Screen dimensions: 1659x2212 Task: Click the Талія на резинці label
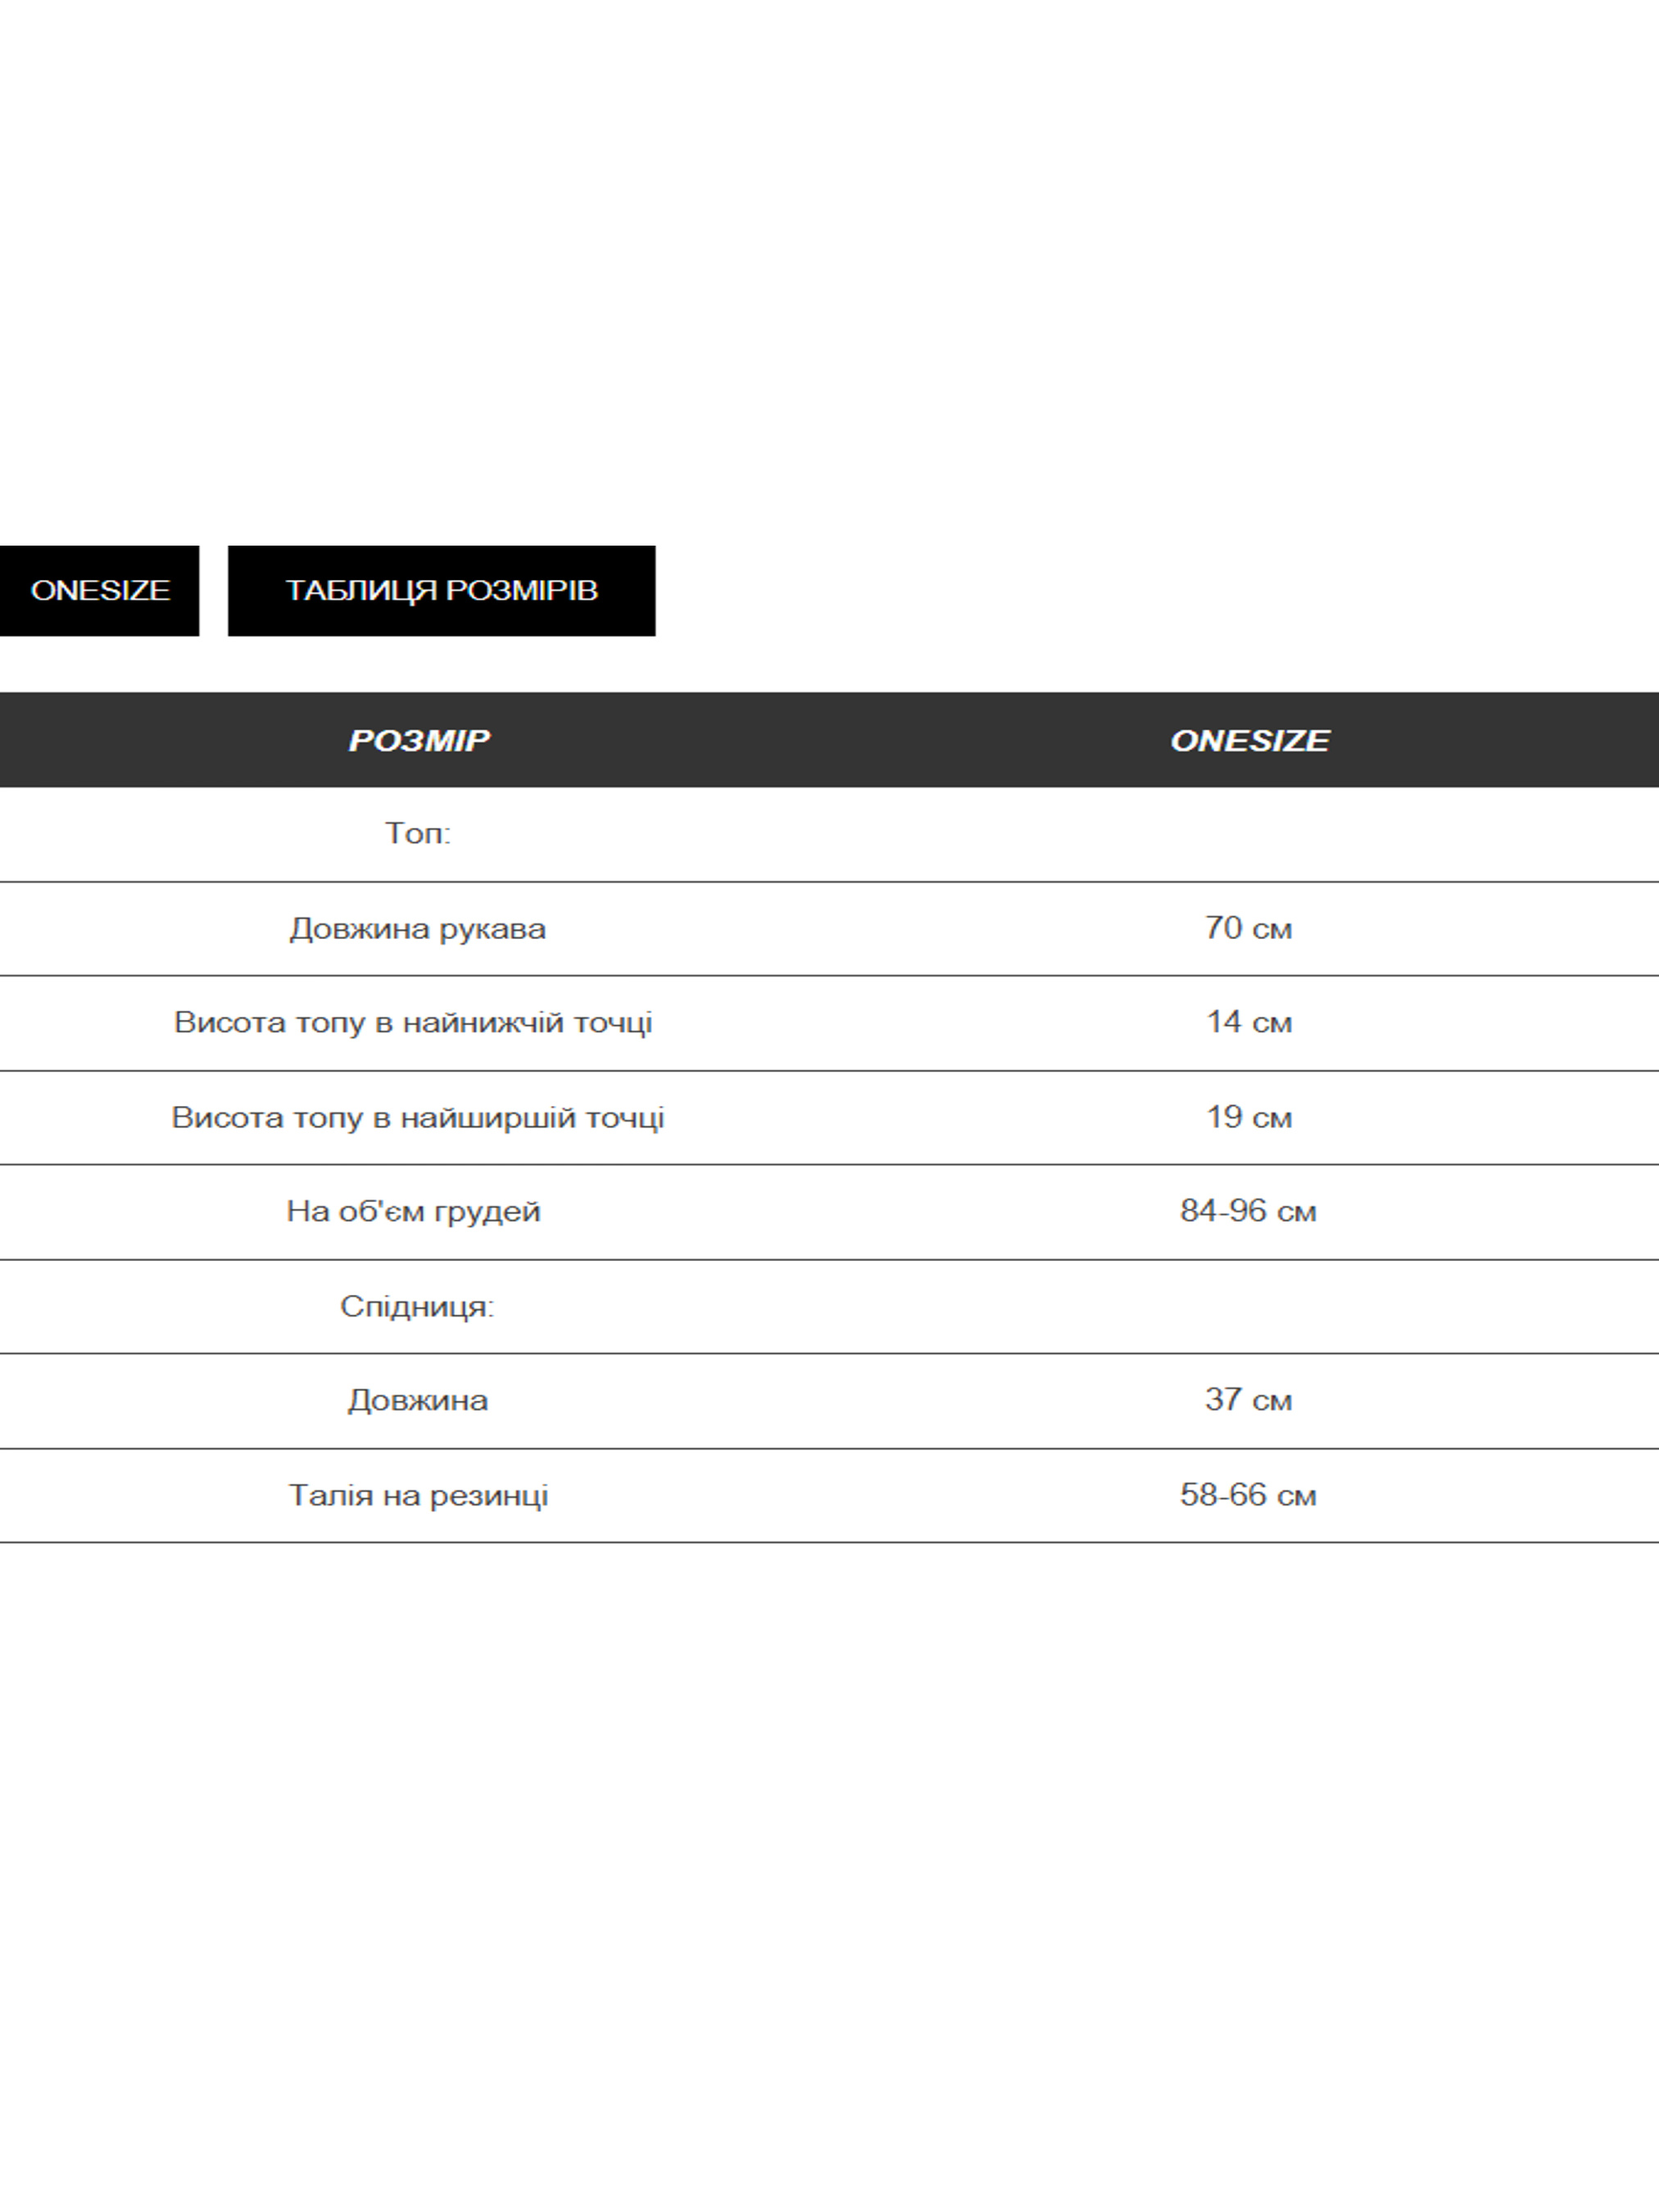pos(418,1495)
